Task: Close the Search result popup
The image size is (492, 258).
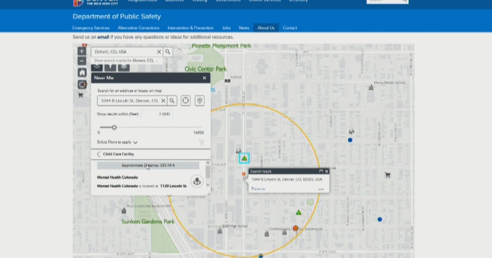Action: tap(327, 171)
